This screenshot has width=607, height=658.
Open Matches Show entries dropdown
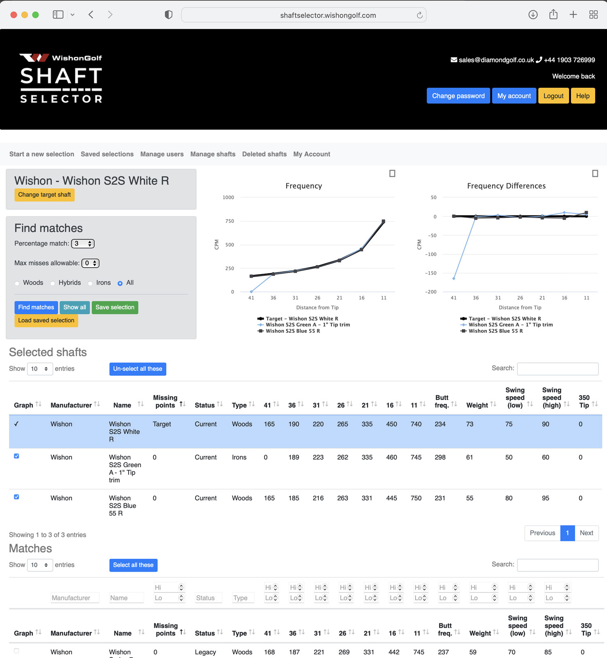coord(40,565)
